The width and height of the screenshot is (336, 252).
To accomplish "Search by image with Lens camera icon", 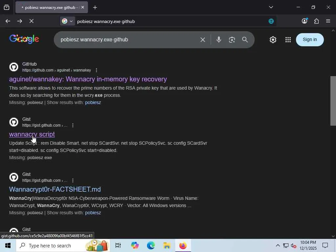I will point(232,40).
